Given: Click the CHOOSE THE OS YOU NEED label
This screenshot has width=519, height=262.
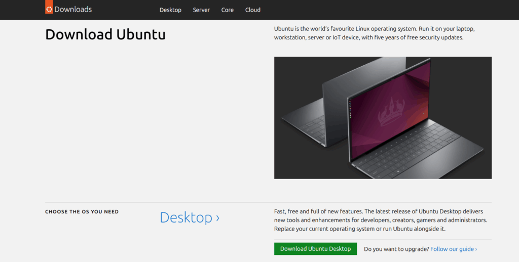Looking at the screenshot, I should click(82, 212).
